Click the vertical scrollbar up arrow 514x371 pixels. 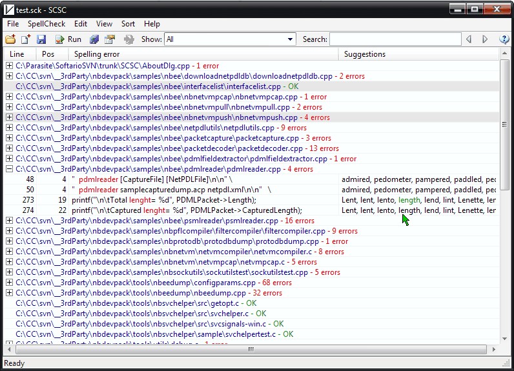coord(504,53)
